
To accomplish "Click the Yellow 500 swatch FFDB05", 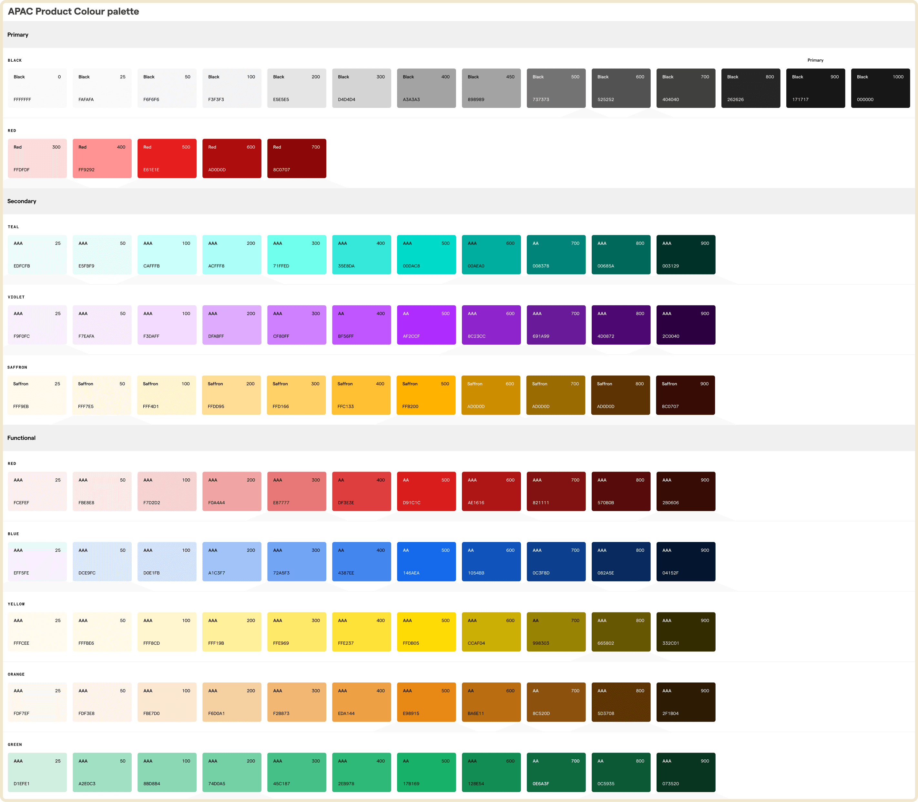I will click(x=426, y=632).
